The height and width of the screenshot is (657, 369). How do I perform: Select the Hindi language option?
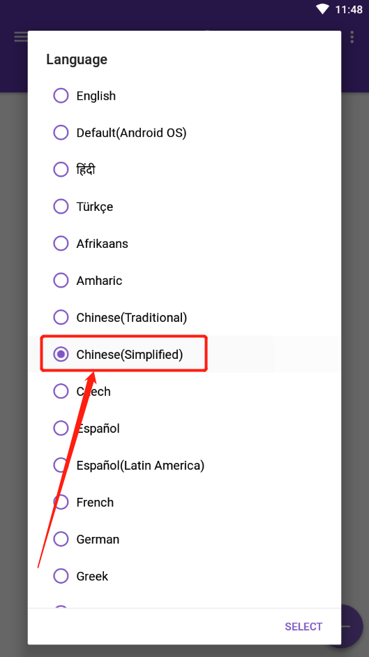pos(184,170)
